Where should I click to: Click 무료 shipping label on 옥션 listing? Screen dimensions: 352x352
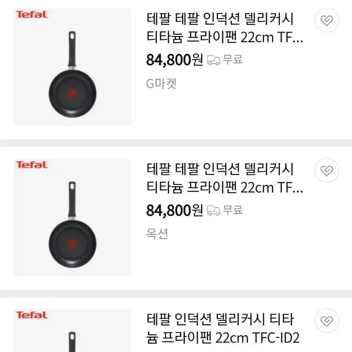[233, 210]
